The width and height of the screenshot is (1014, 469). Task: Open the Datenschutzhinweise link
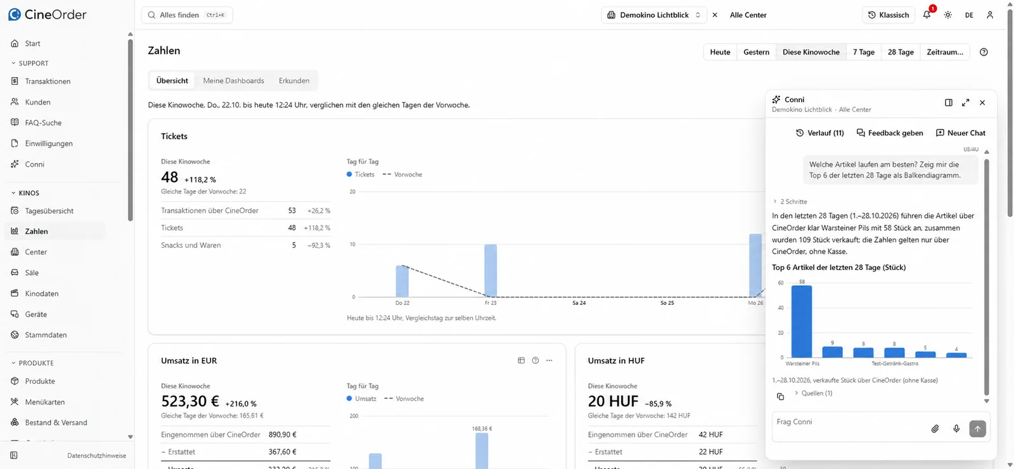97,456
